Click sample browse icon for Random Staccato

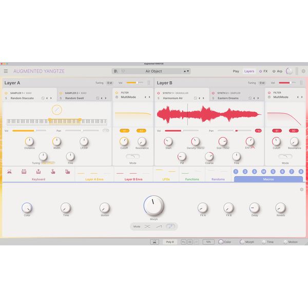tap(43, 98)
